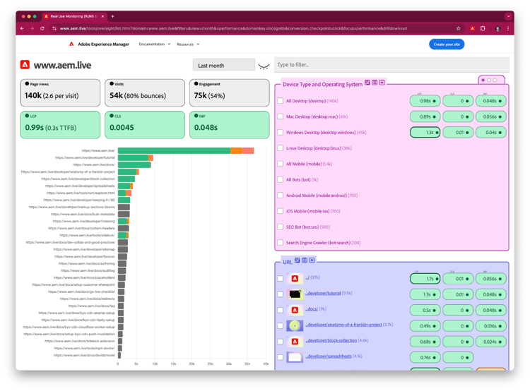The height and width of the screenshot is (391, 530).
Task: Check the All Mobile (mobile) checkbox
Action: coord(281,164)
